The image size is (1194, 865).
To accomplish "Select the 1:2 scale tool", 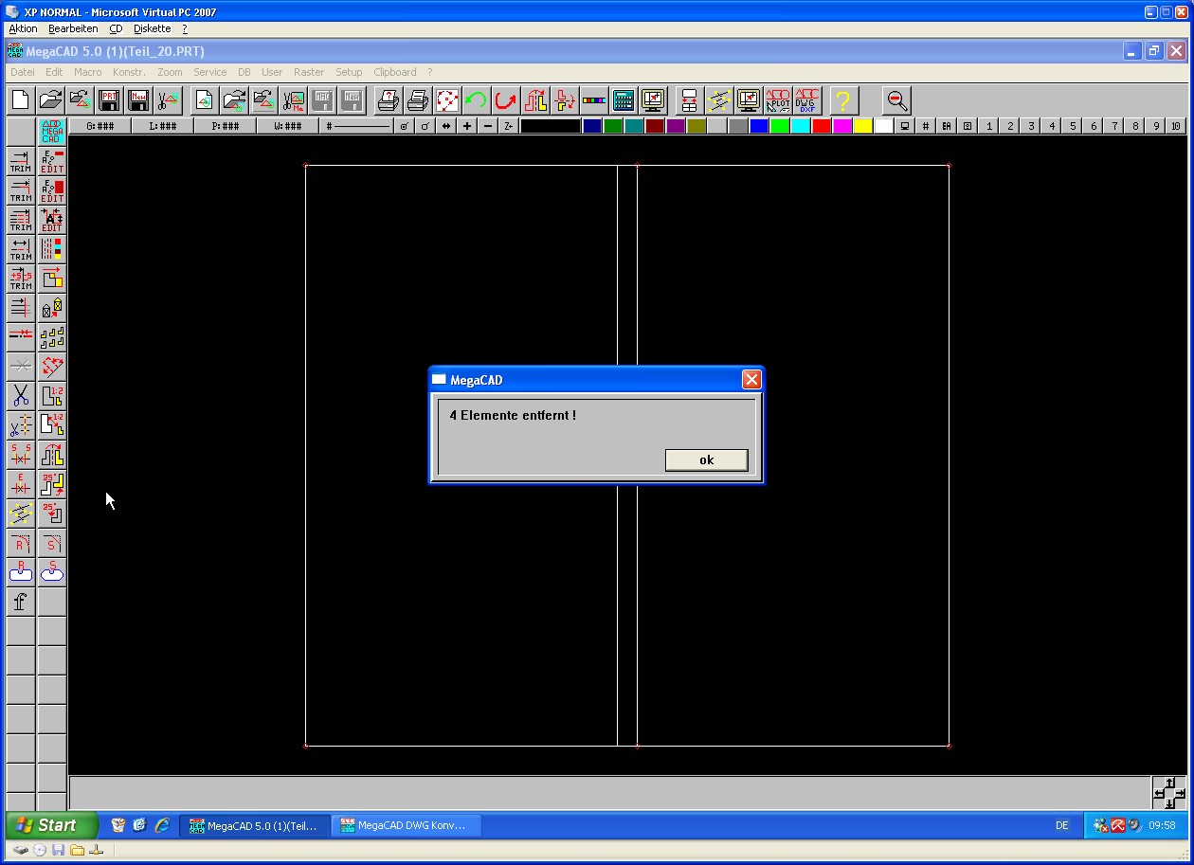I will click(52, 396).
